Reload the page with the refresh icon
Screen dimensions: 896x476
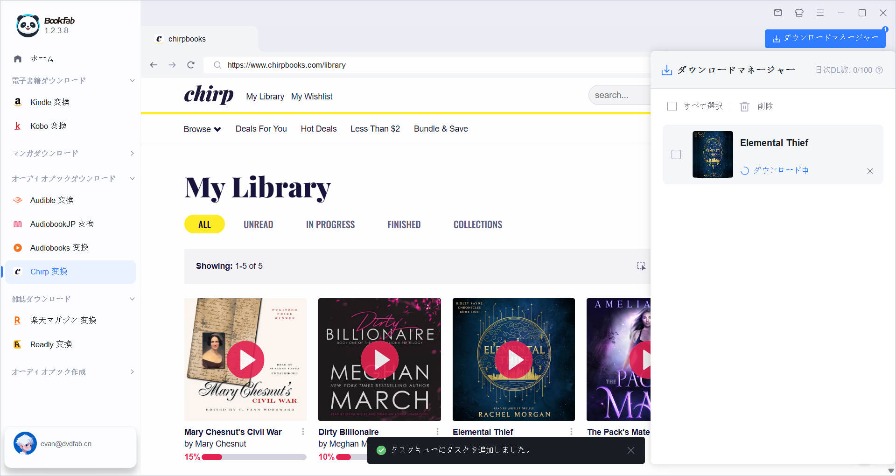[190, 65]
